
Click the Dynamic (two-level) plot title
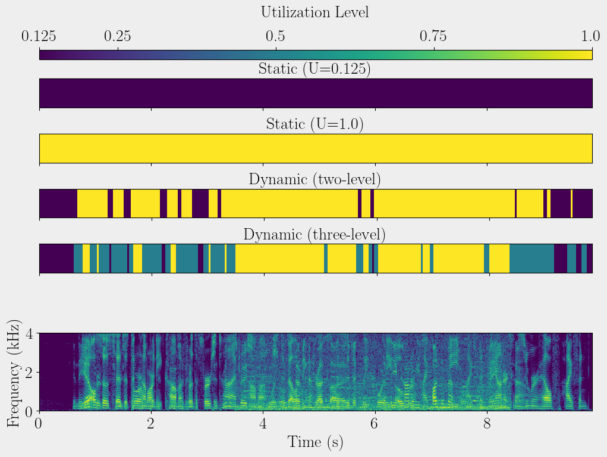coord(314,179)
